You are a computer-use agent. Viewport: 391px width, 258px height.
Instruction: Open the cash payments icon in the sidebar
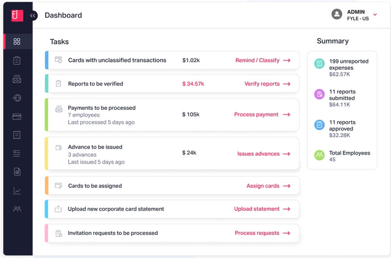(x=17, y=79)
